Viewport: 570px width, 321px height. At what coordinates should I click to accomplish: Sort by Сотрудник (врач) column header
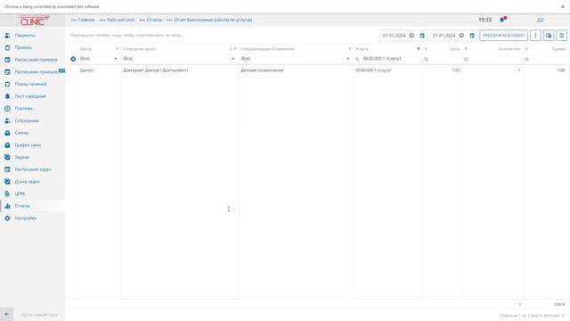[x=140, y=49]
